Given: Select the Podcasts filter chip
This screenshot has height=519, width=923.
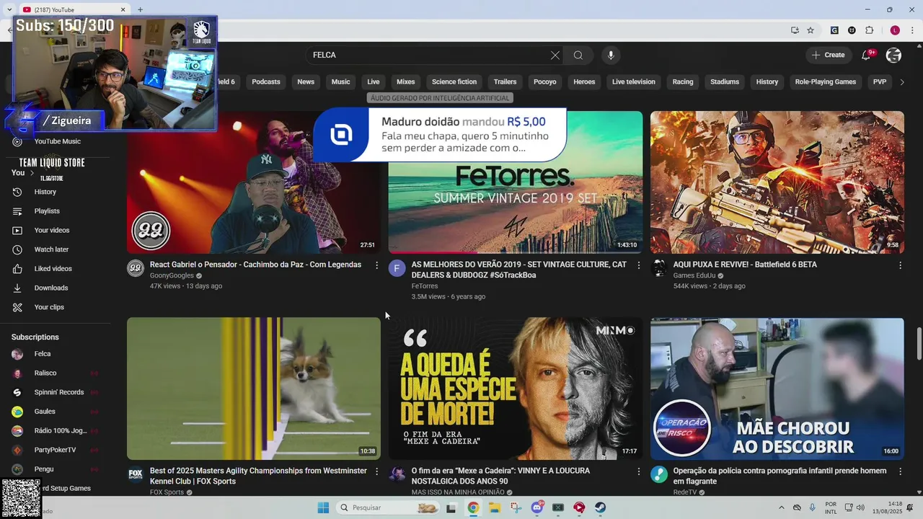Looking at the screenshot, I should click(266, 82).
